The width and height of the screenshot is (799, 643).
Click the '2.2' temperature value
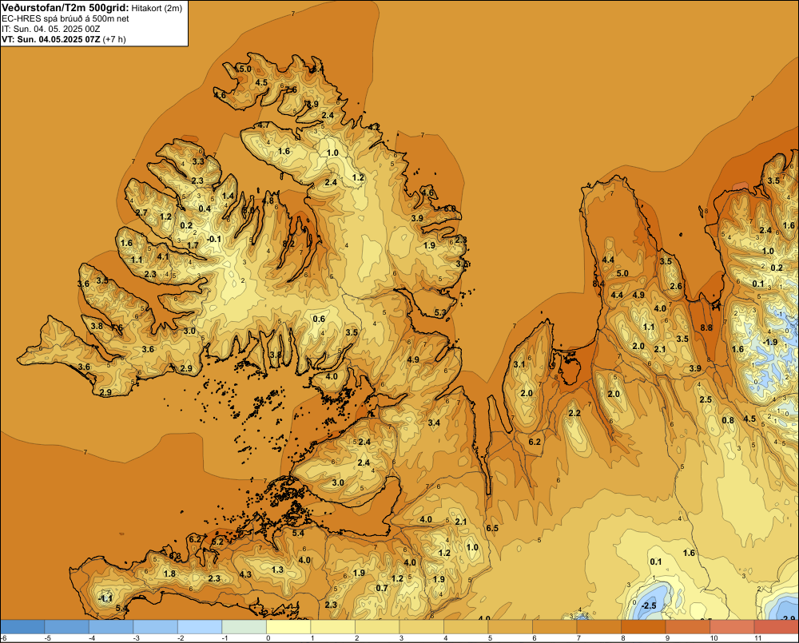click(x=574, y=413)
